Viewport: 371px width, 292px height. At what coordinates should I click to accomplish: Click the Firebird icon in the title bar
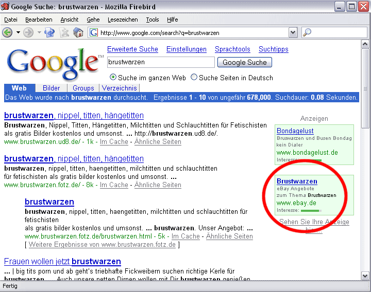pos(5,6)
